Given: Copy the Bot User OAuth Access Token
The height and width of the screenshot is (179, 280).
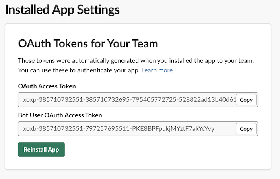Looking at the screenshot, I should [x=246, y=129].
